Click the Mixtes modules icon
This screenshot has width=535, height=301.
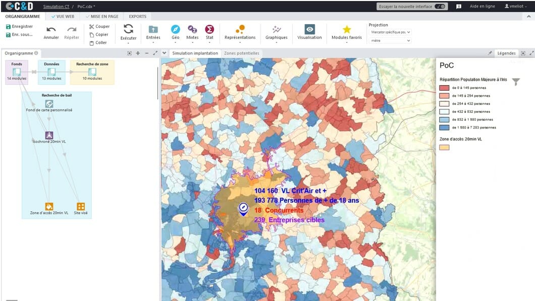[x=192, y=29]
